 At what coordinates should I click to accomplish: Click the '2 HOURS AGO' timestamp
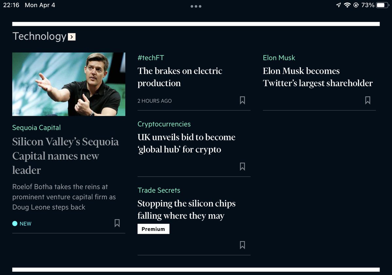155,101
